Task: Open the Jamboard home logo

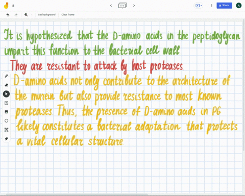Action: tap(6, 6)
